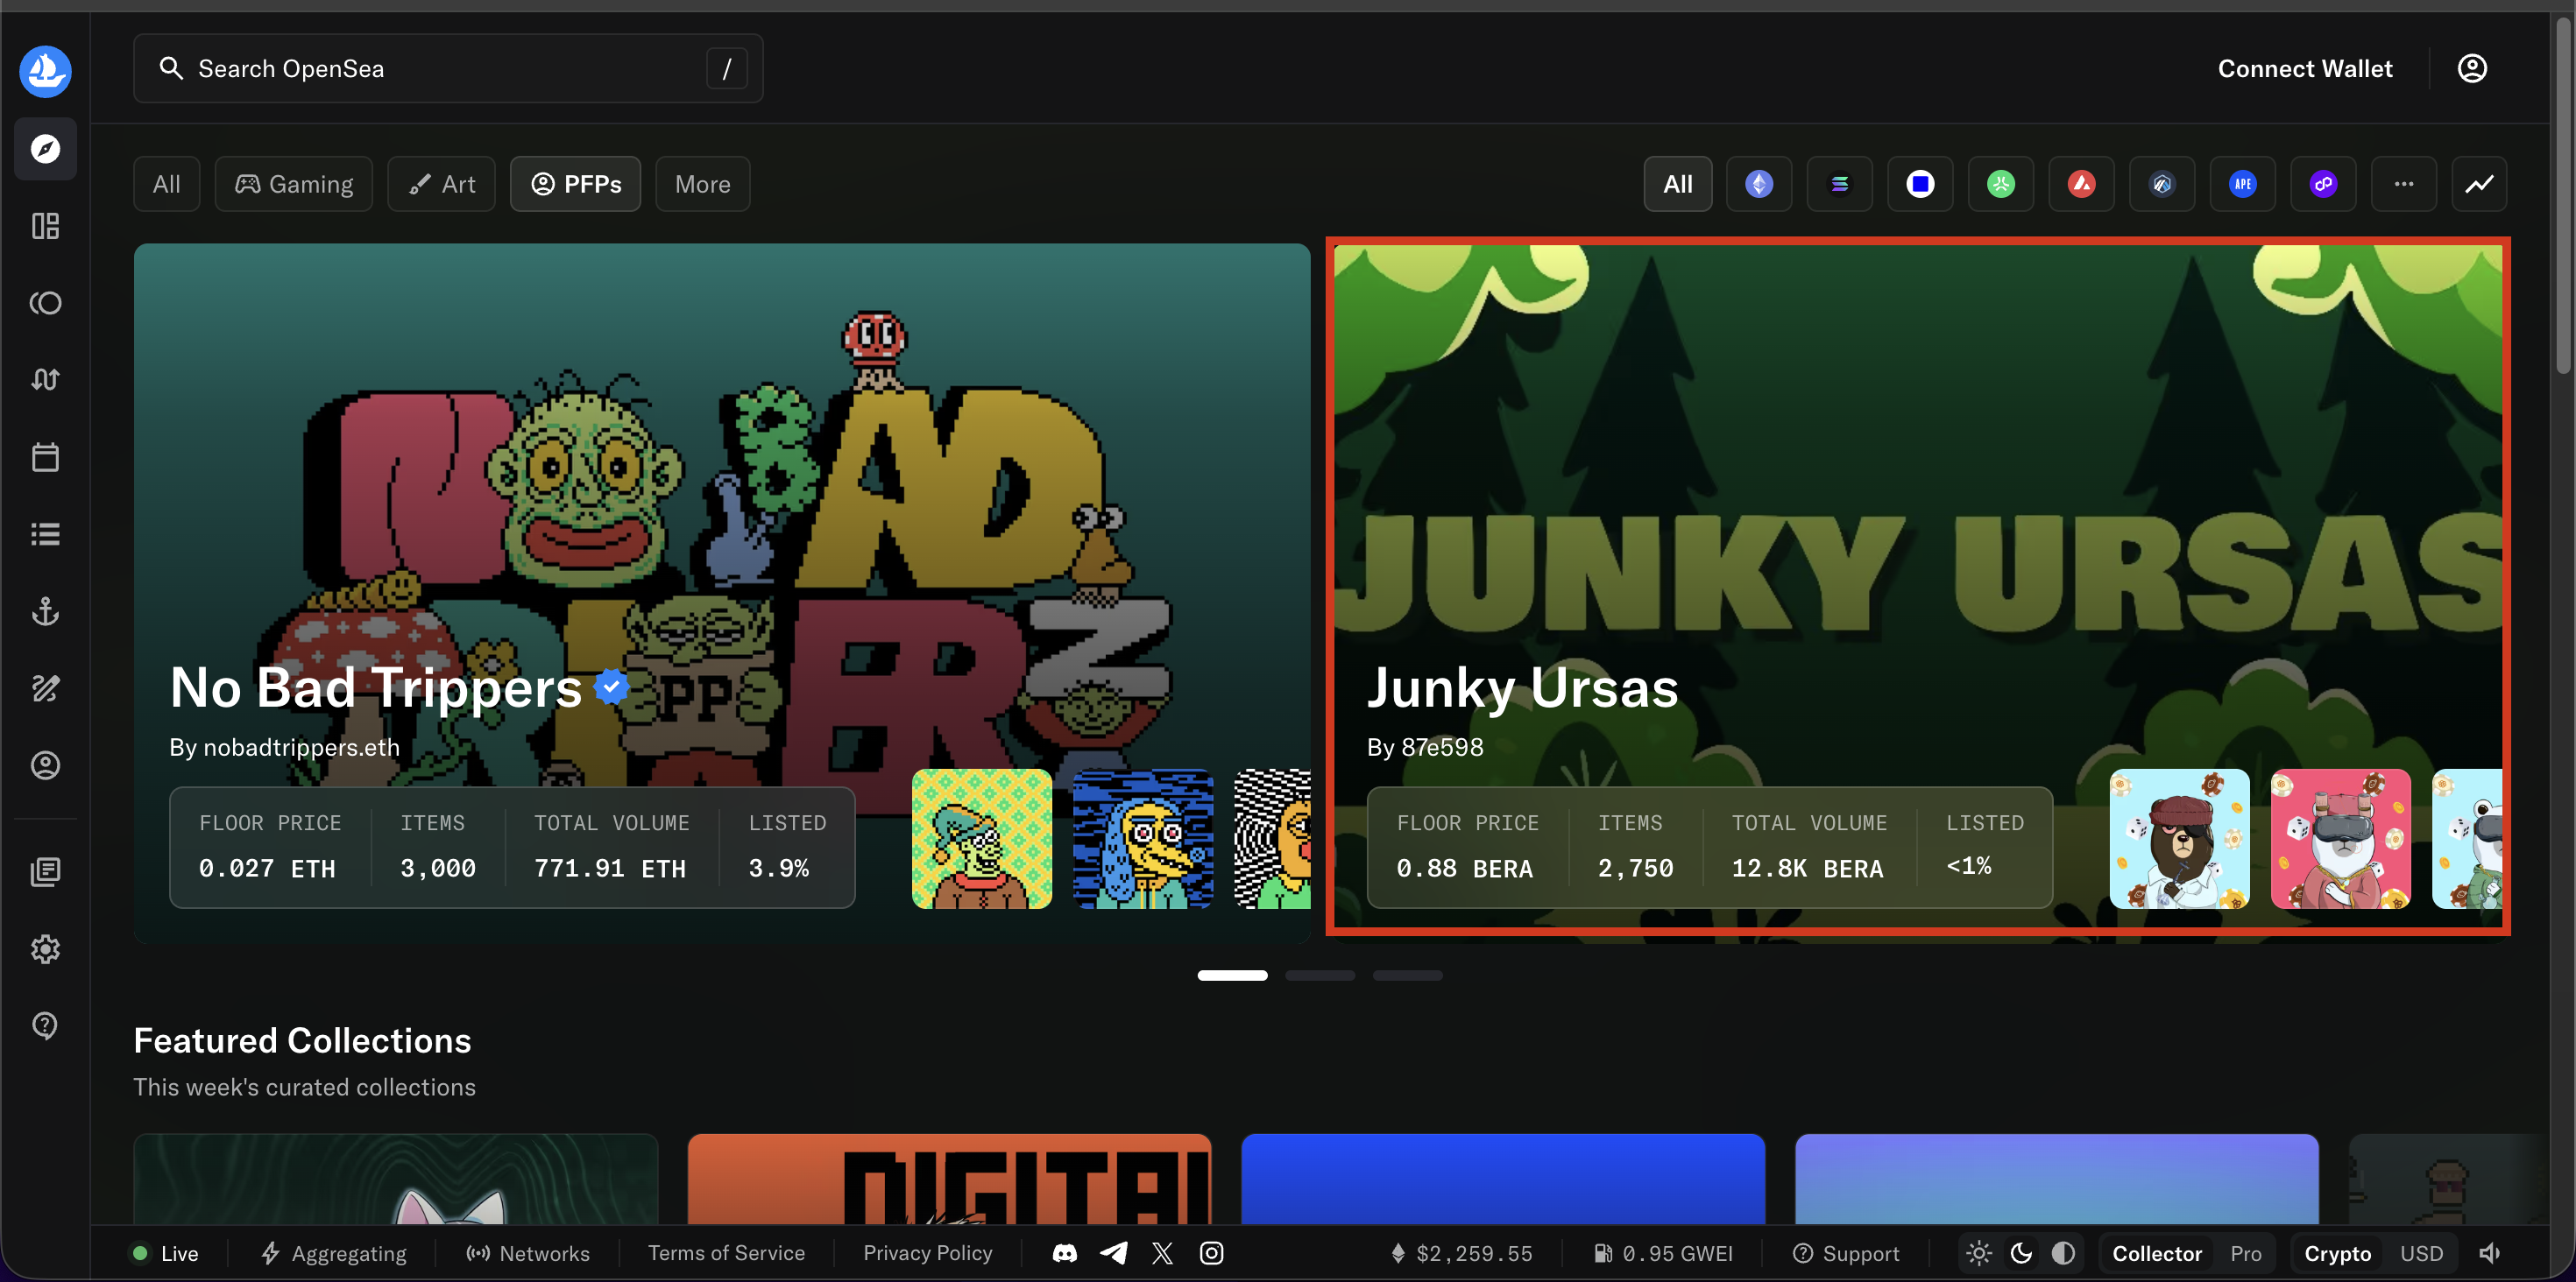Switch to dark theme moon icon
This screenshot has width=2576, height=1282.
click(2021, 1253)
